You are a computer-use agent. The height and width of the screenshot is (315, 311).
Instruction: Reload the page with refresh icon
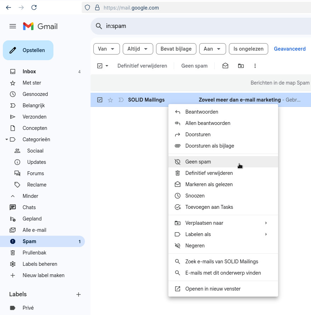34,8
